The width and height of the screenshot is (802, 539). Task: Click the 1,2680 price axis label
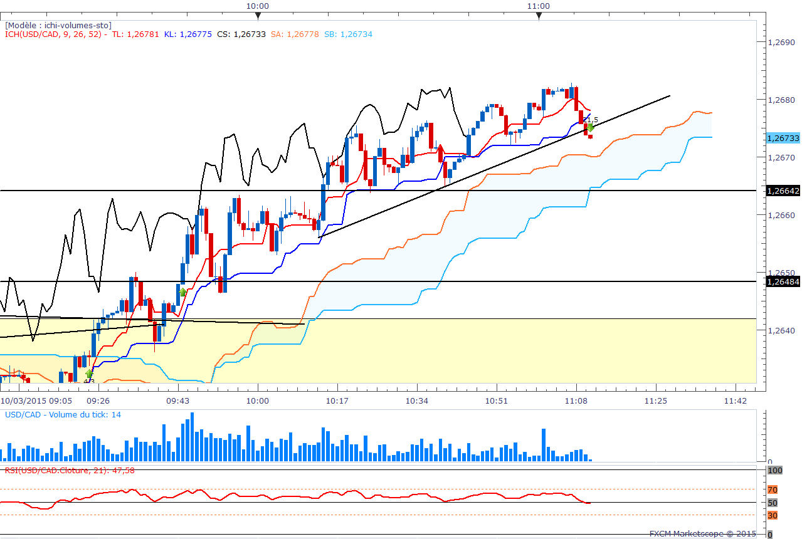(782, 100)
